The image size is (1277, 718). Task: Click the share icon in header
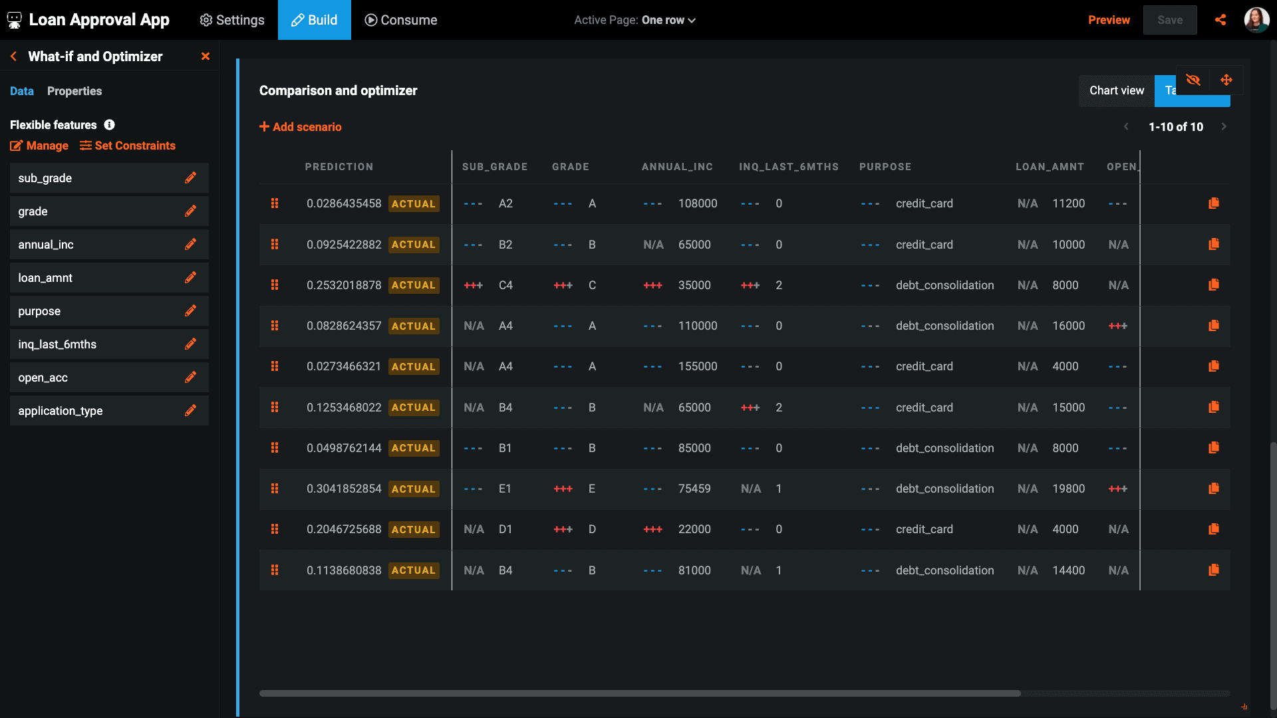click(x=1220, y=20)
